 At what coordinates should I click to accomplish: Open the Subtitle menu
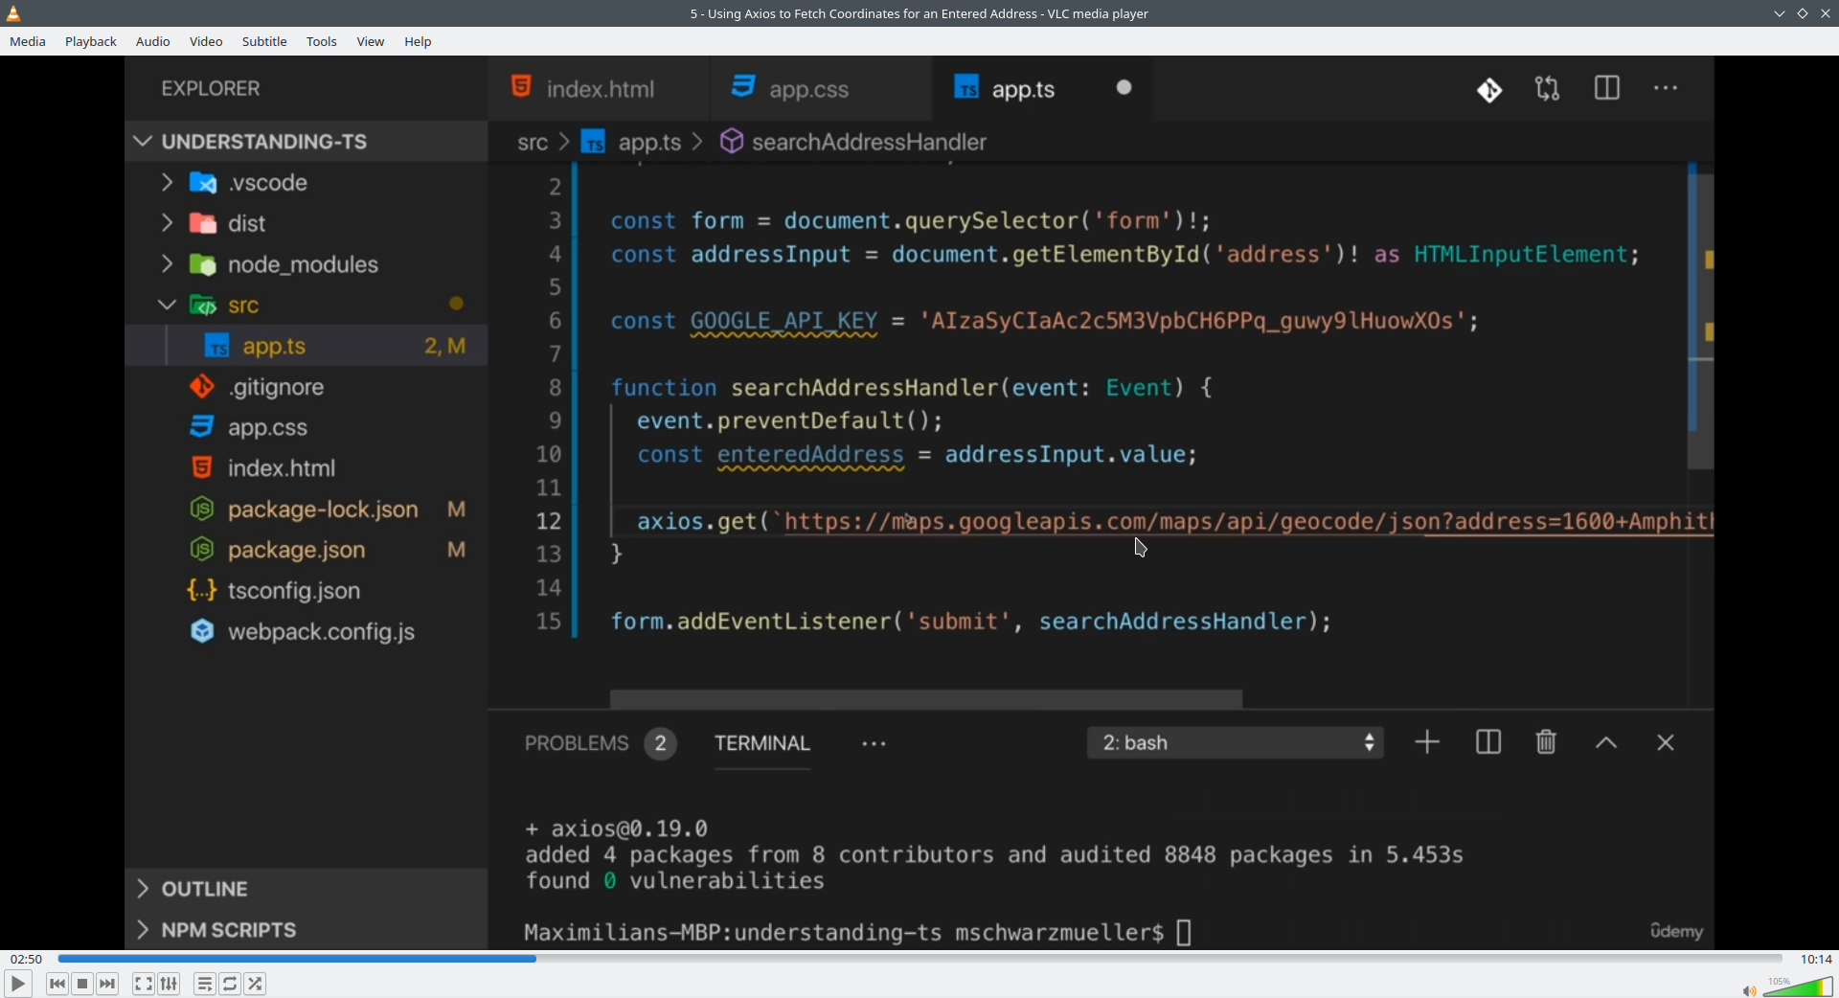tap(264, 41)
